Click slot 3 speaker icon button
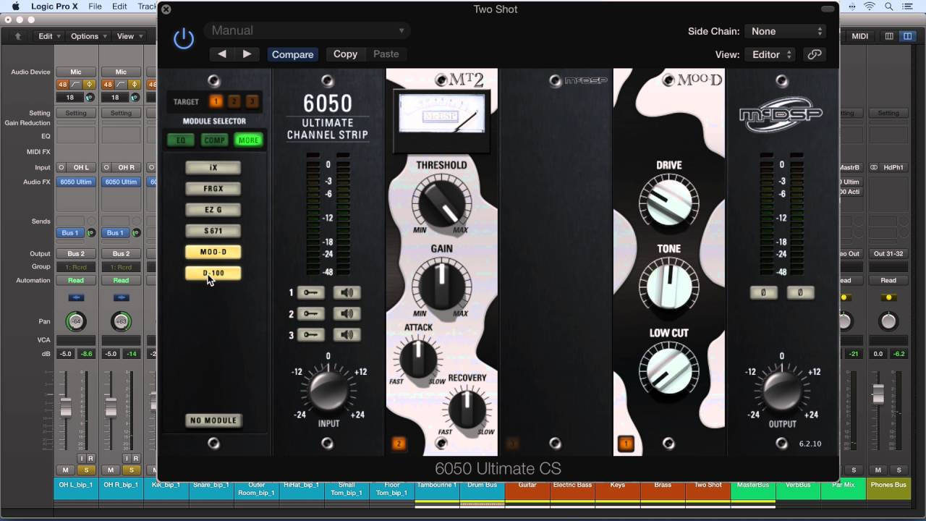926x521 pixels. [347, 335]
